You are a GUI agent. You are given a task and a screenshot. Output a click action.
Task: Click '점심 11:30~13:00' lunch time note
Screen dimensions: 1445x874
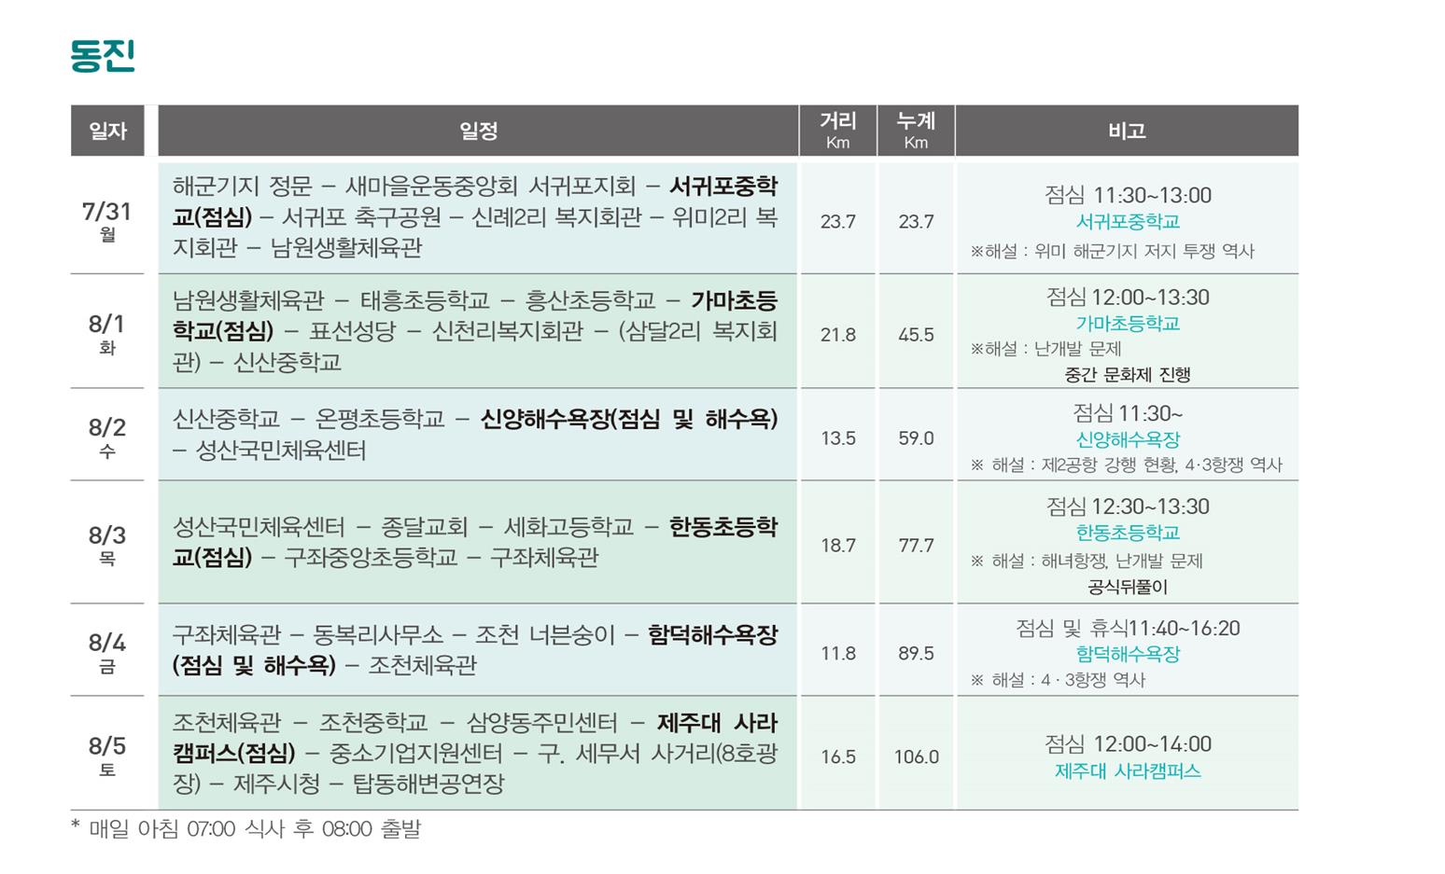pos(1128,195)
